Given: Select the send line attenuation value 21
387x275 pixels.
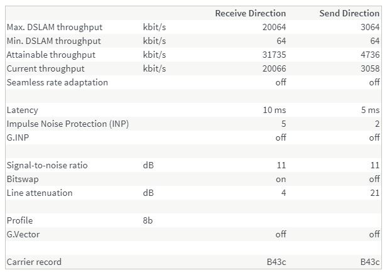Looking at the screenshot, I should point(375,193).
